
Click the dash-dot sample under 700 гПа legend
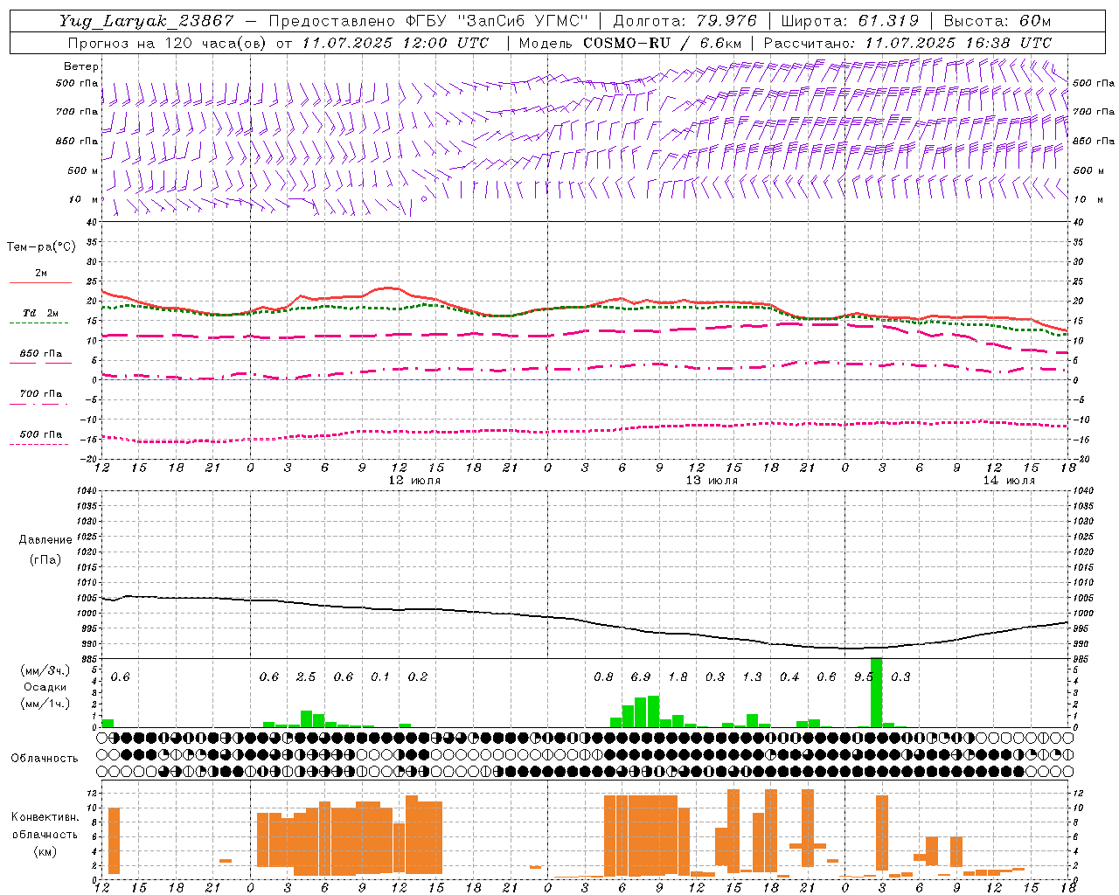click(39, 404)
